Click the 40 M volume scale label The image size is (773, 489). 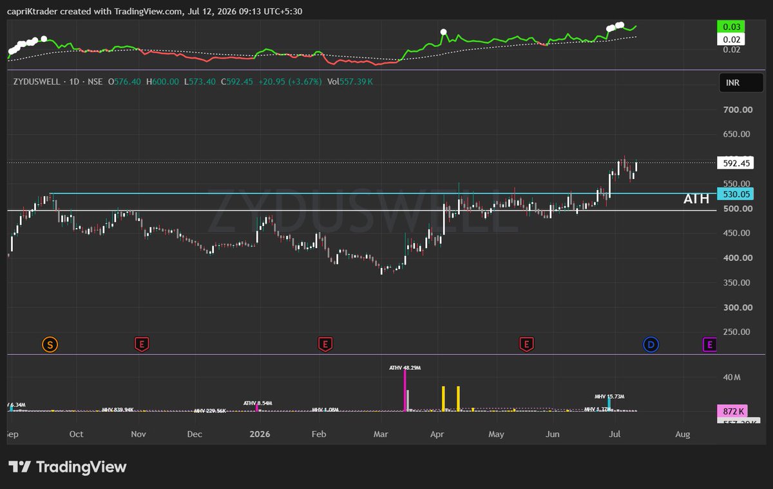pos(732,377)
